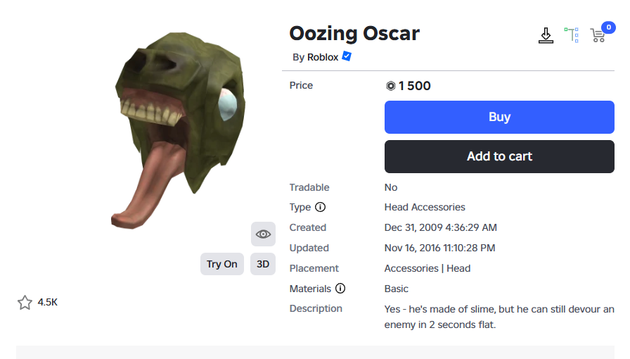Viewport: 630px width, 359px height.
Task: Click the item description text
Action: (499, 317)
